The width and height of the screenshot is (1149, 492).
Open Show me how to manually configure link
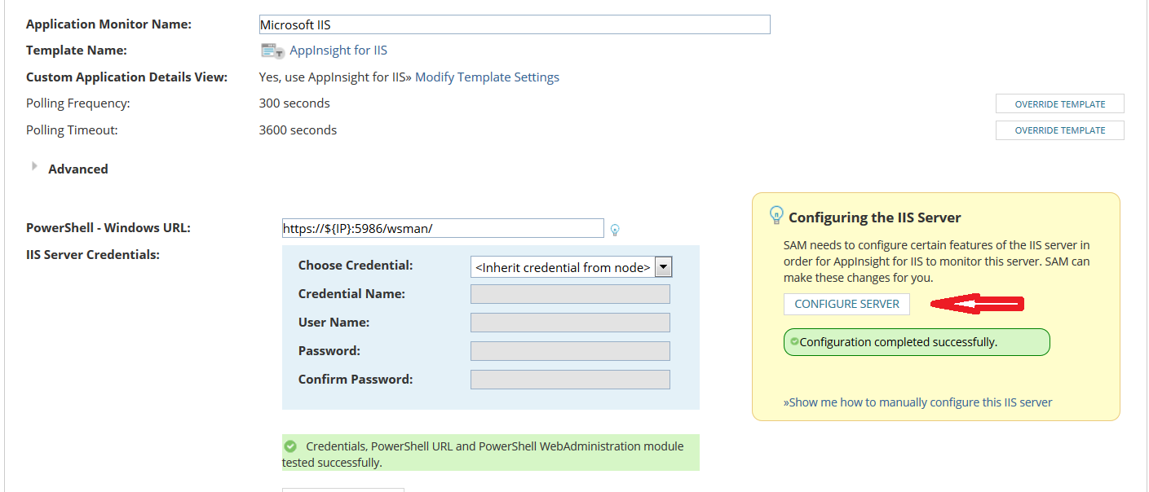[x=917, y=402]
